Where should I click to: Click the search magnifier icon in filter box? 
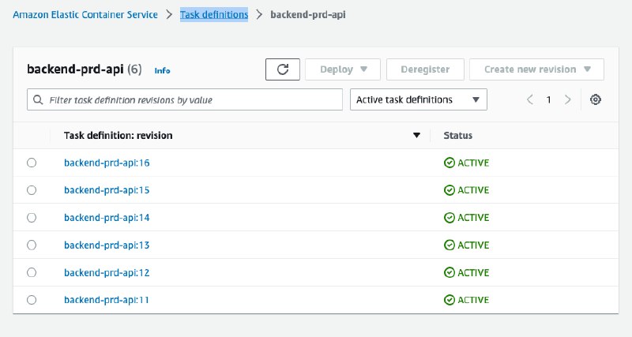coord(38,100)
